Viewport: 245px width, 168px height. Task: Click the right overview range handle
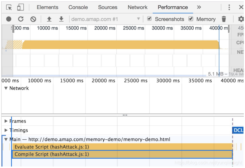[x=229, y=29]
